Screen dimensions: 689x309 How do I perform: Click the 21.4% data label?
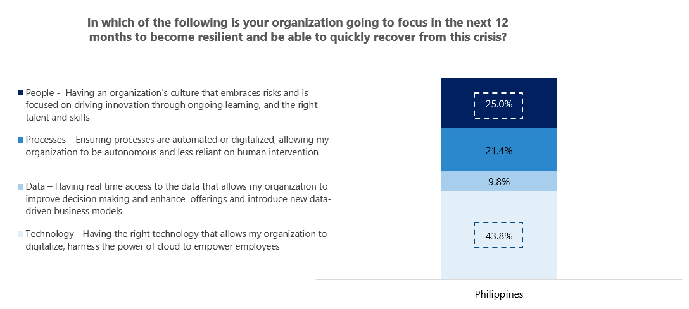[x=498, y=151]
